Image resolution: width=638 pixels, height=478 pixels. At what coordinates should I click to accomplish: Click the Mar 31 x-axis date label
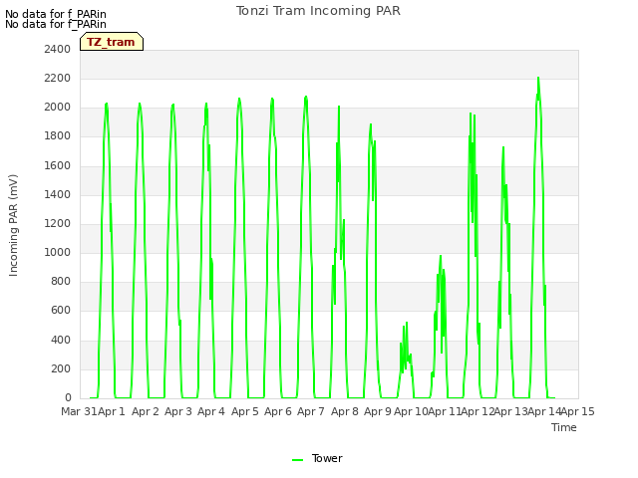tap(79, 411)
